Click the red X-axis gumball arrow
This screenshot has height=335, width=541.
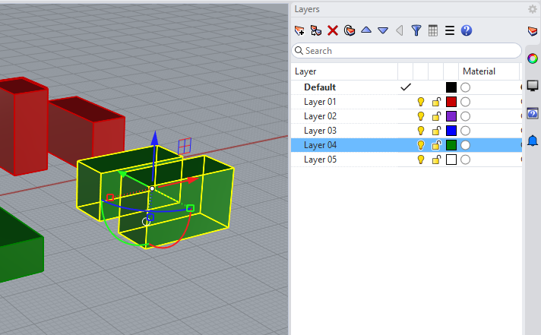tap(193, 180)
